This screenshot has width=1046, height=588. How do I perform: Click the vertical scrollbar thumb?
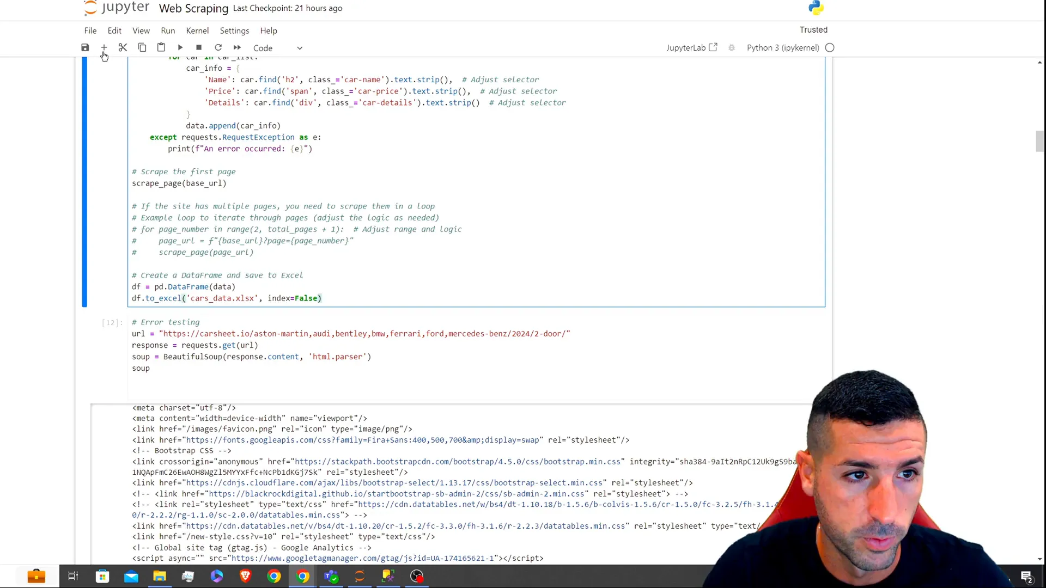click(1039, 141)
